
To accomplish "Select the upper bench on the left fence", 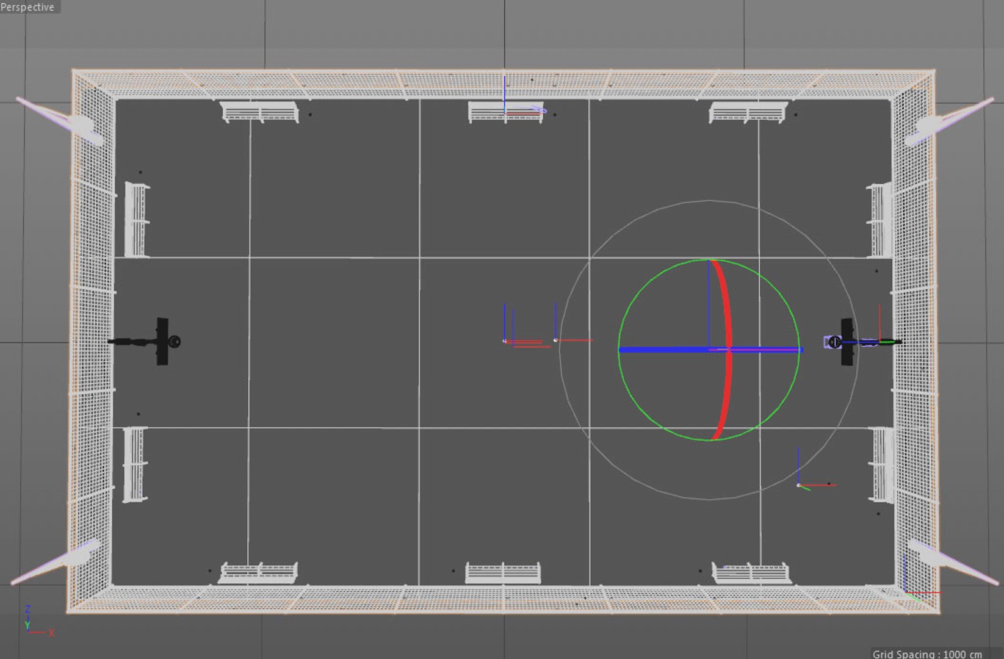I will pyautogui.click(x=137, y=220).
